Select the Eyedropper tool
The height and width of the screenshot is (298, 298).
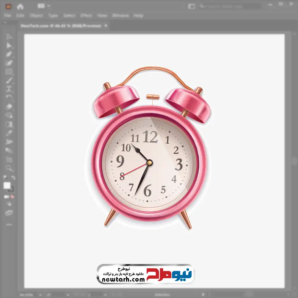9,133
